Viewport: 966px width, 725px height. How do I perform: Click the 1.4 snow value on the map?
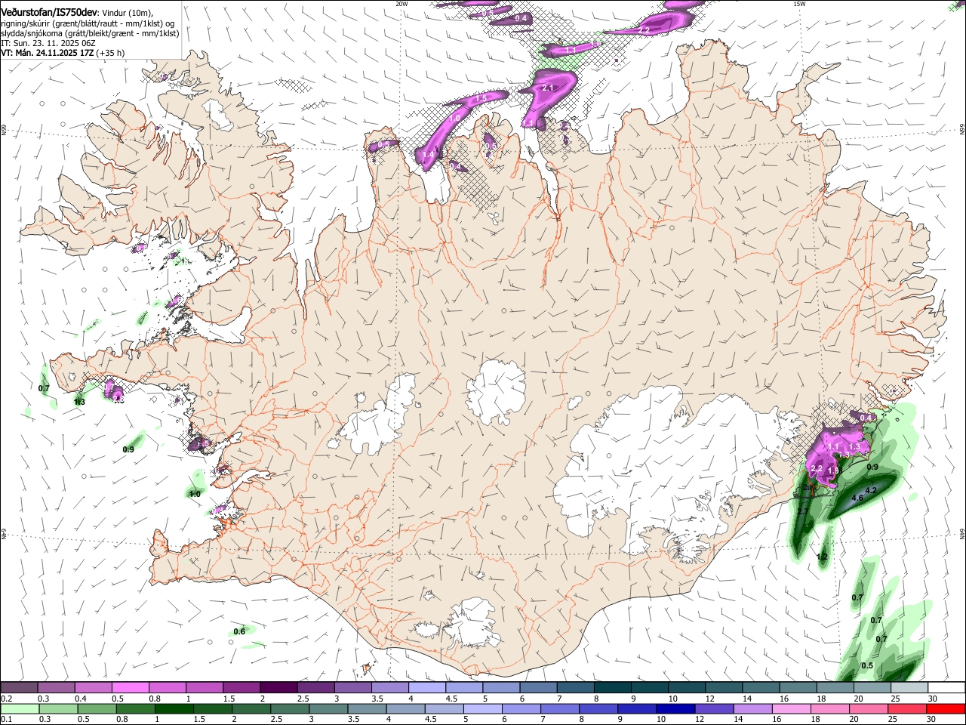coord(429,154)
